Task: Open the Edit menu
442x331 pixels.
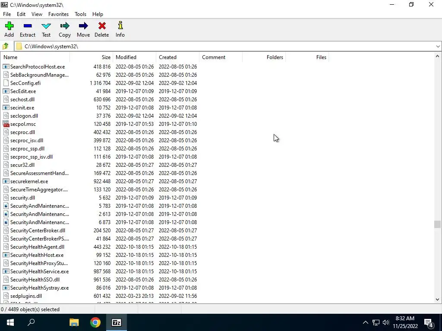Action: (x=21, y=14)
